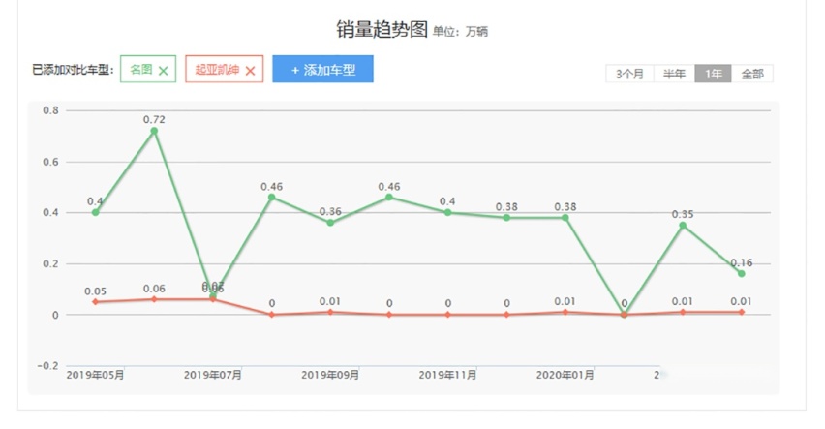Click the green data point labeled 0.72
This screenshot has height=429, width=825.
154,131
